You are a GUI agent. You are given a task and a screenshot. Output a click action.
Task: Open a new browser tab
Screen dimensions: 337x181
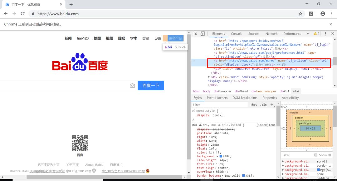click(71, 4)
